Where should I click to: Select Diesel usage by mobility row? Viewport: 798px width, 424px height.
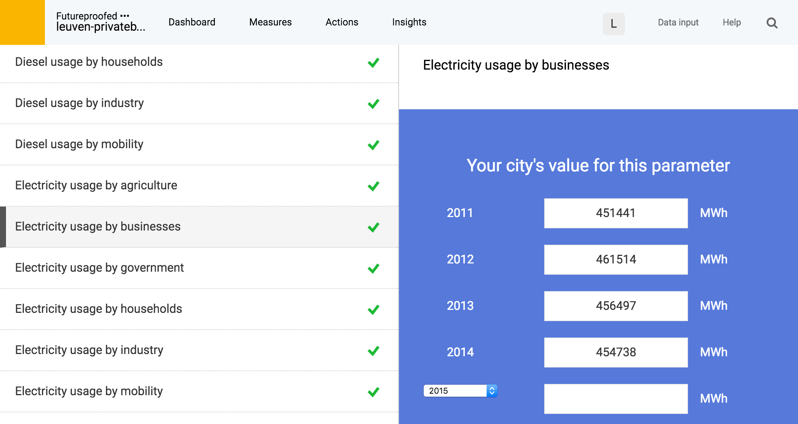pyautogui.click(x=79, y=144)
